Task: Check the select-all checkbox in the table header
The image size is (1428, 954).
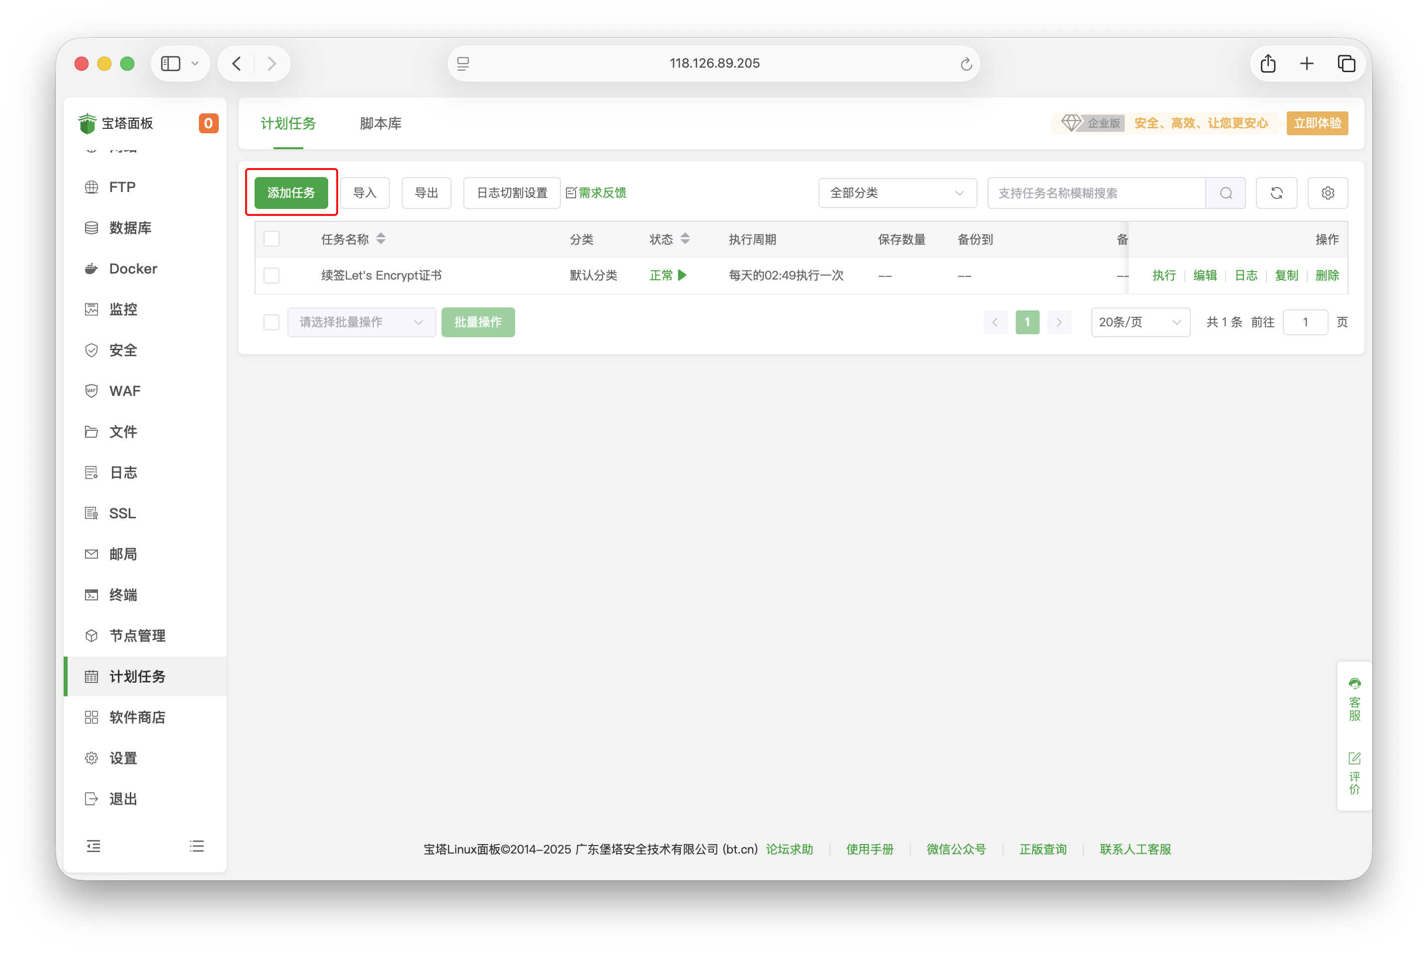Action: tap(271, 239)
